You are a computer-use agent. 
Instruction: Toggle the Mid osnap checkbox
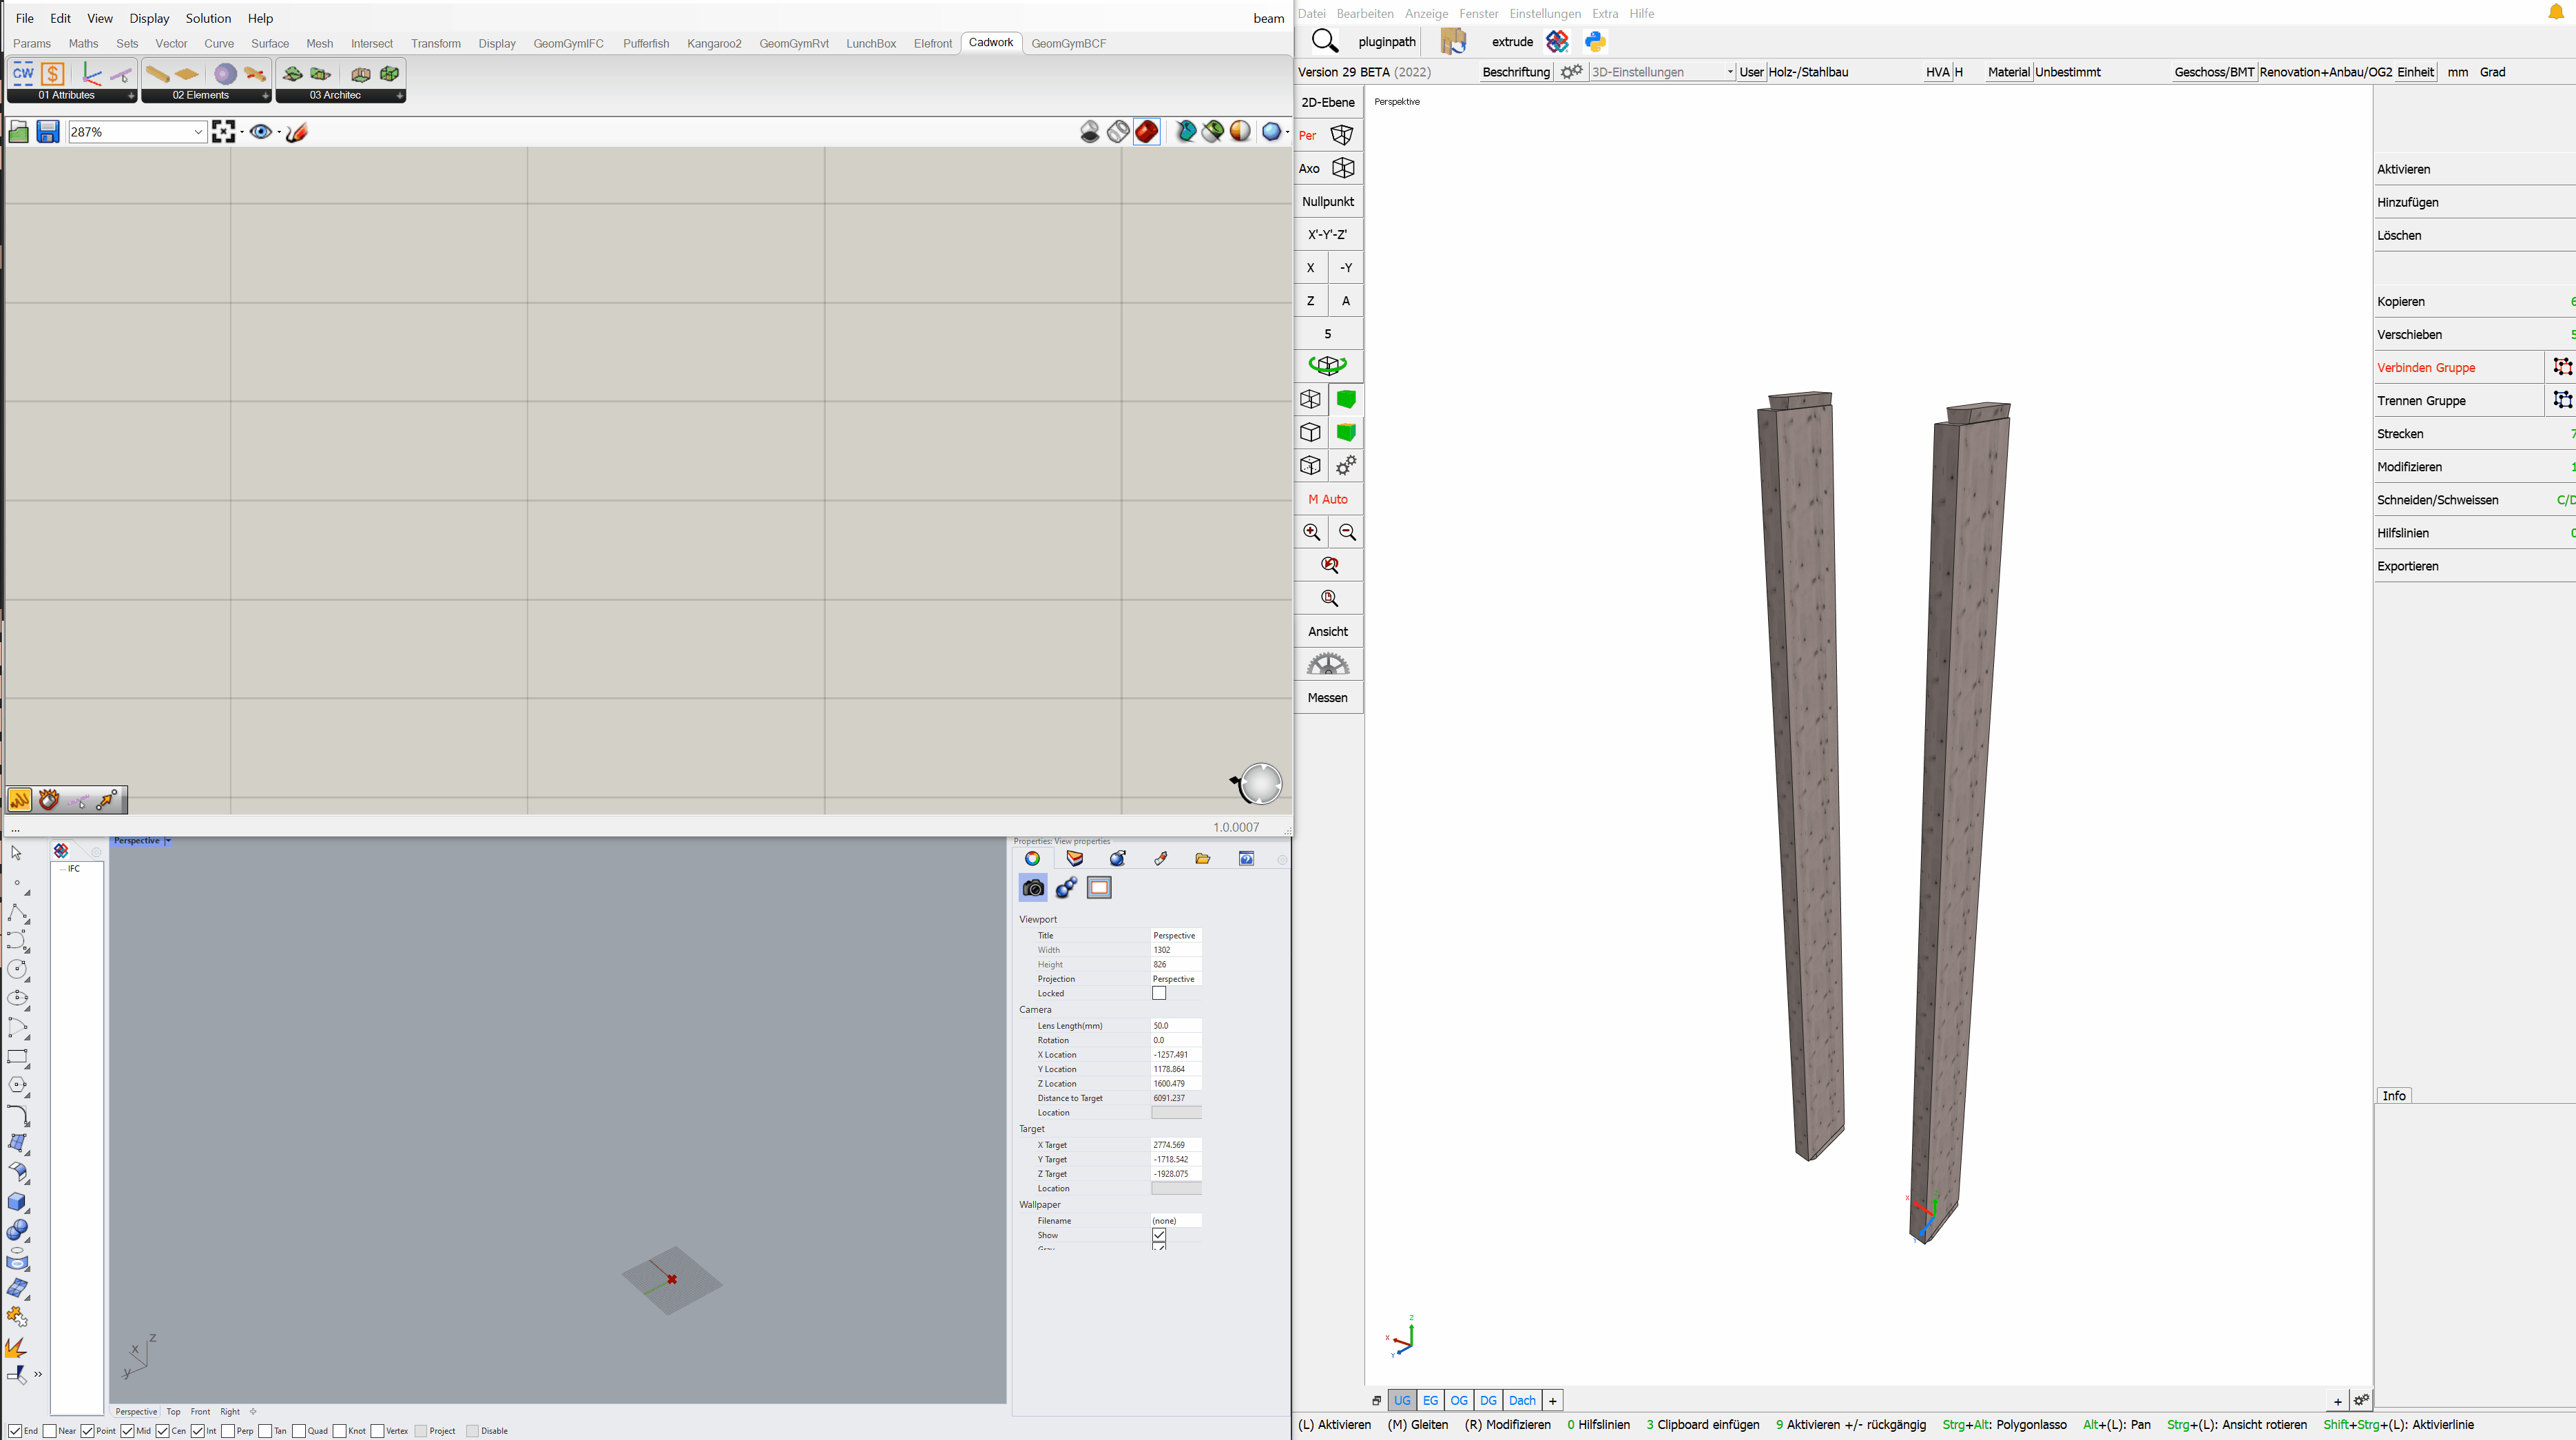pyautogui.click(x=127, y=1431)
